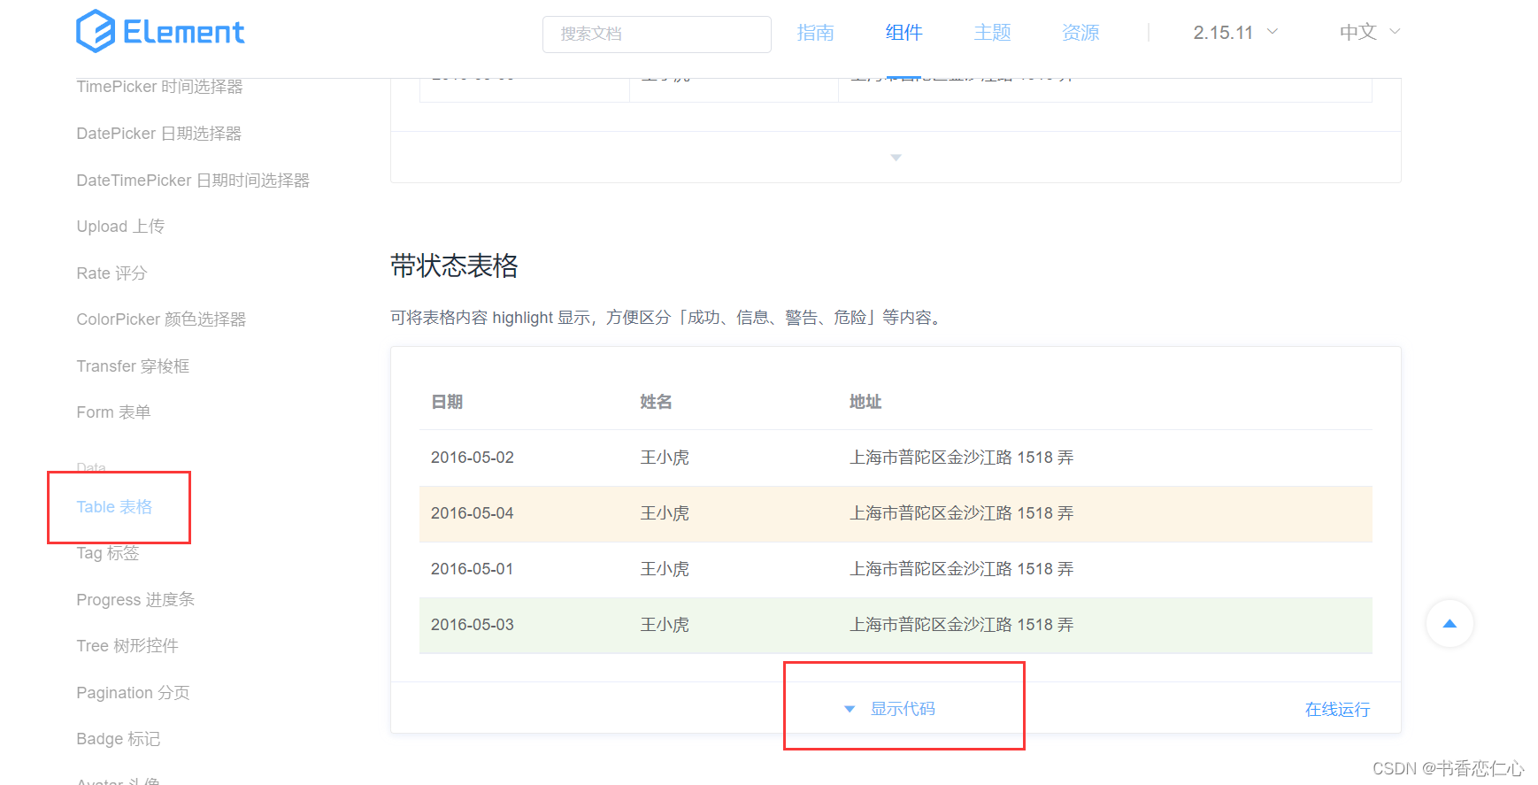Open the 主题 nav tab
Viewport: 1538px width, 785px height.
992,33
